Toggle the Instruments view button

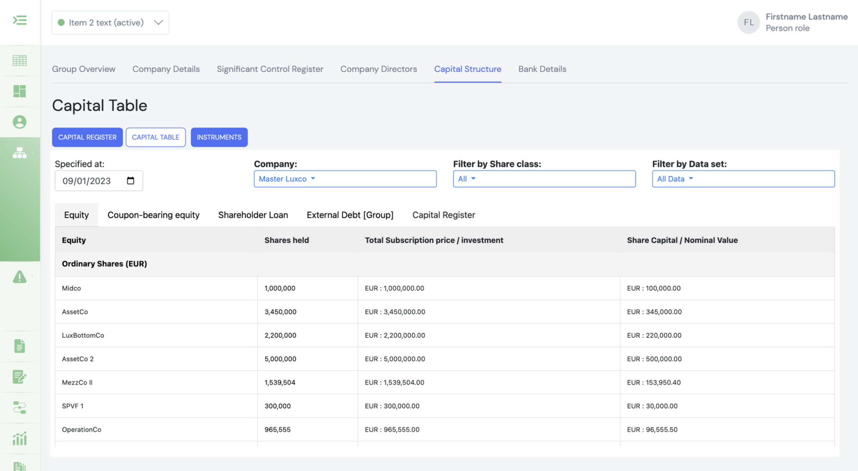[219, 137]
